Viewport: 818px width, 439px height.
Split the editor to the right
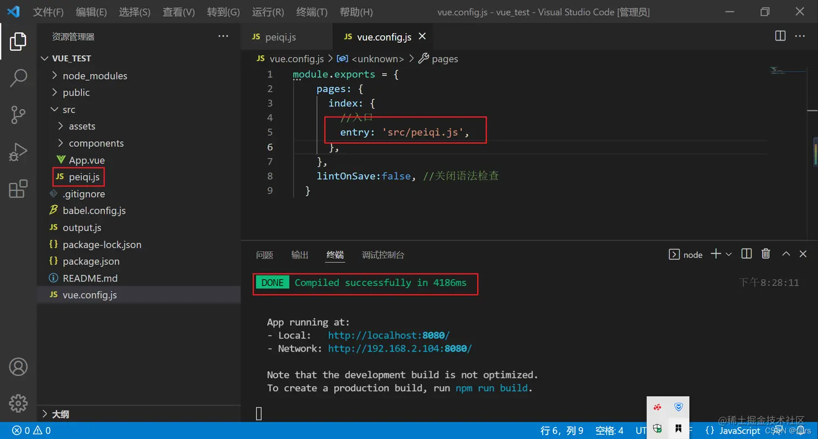[x=780, y=36]
